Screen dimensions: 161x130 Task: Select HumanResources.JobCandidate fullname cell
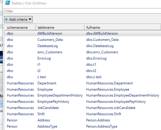(111, 108)
